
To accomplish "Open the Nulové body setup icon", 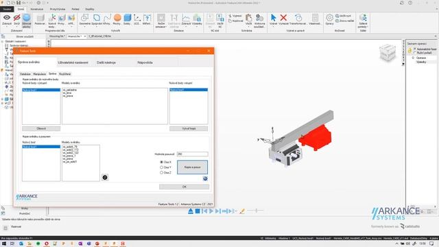I will 52,18.
